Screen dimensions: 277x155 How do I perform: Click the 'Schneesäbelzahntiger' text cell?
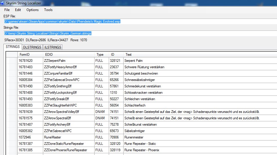click(x=140, y=80)
